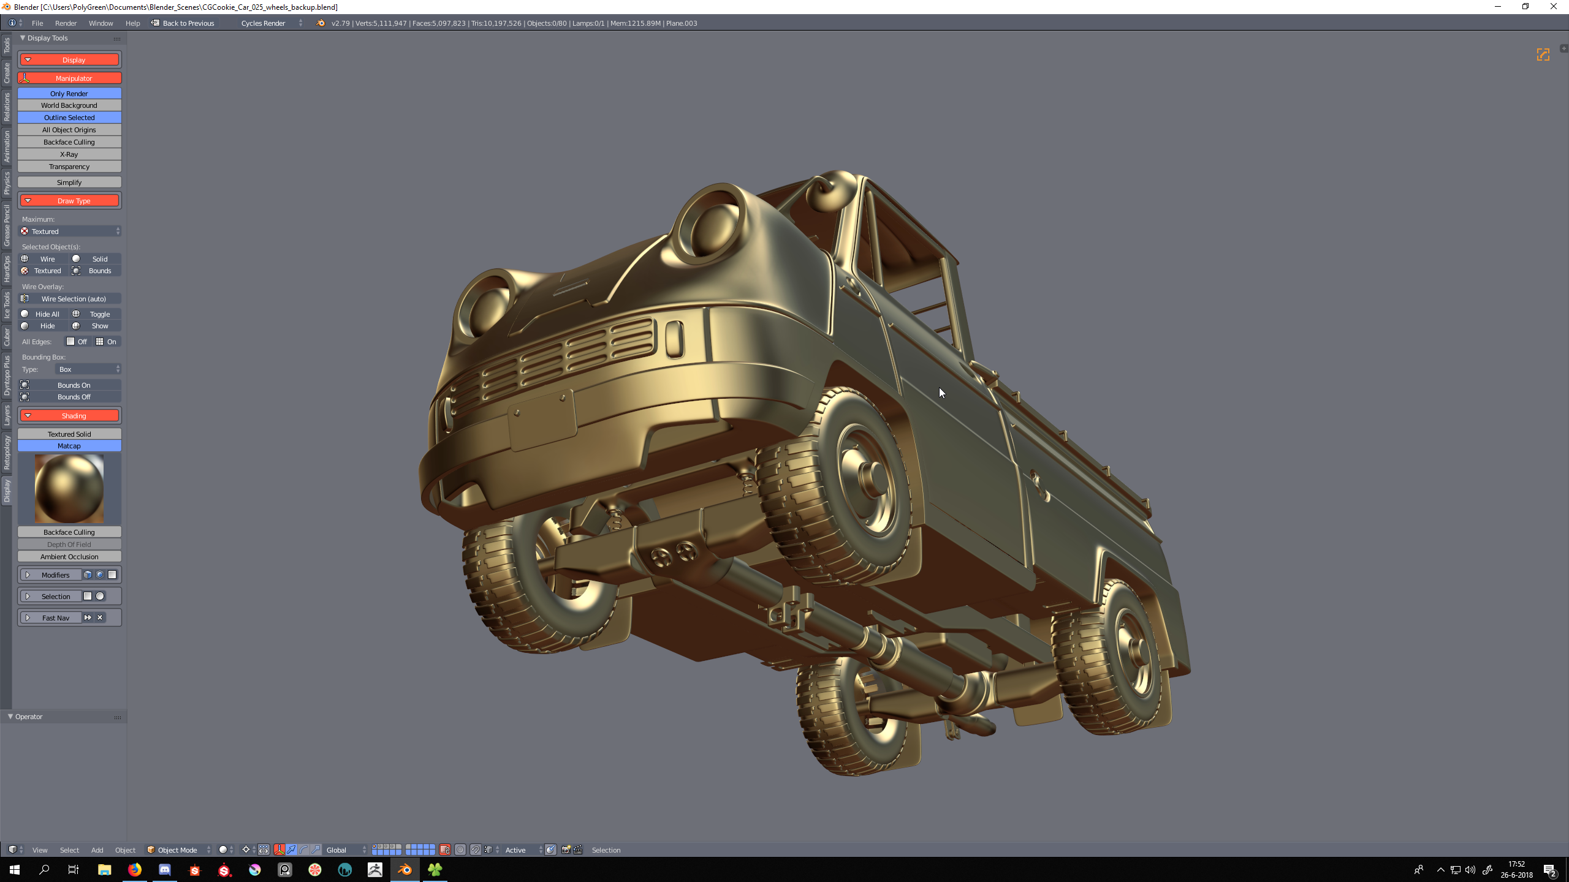The width and height of the screenshot is (1569, 882).
Task: Toggle fullscreen area icon in the viewport corner
Action: [1543, 55]
